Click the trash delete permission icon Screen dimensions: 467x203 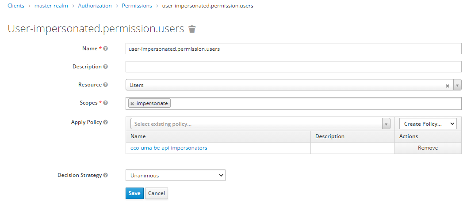coord(192,29)
